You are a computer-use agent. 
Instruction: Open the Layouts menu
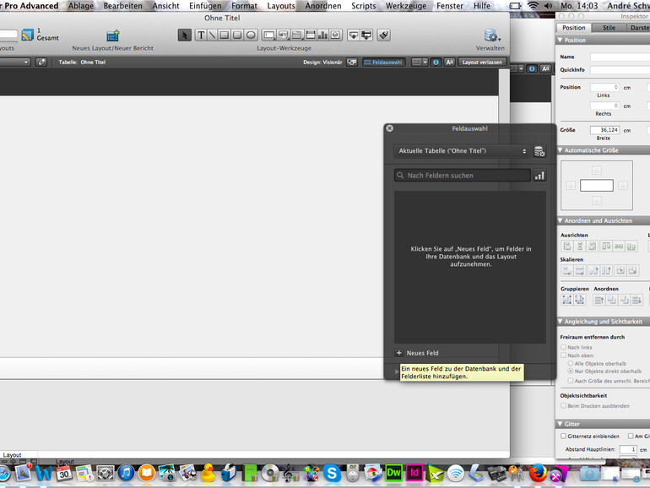281,6
